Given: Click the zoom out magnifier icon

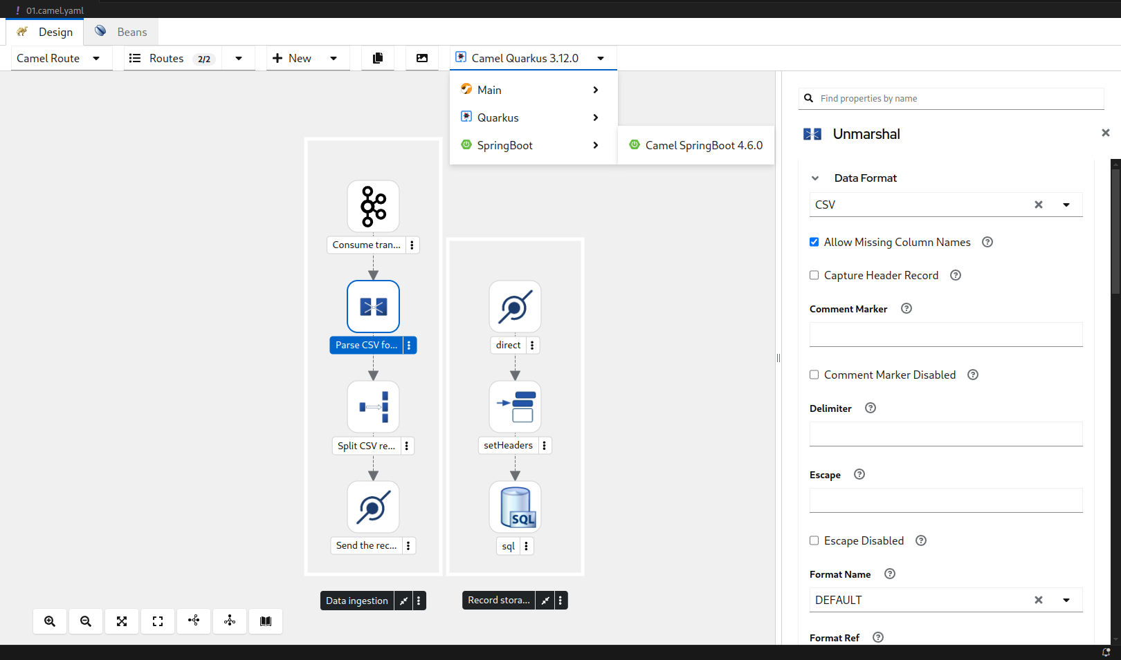Looking at the screenshot, I should [86, 621].
